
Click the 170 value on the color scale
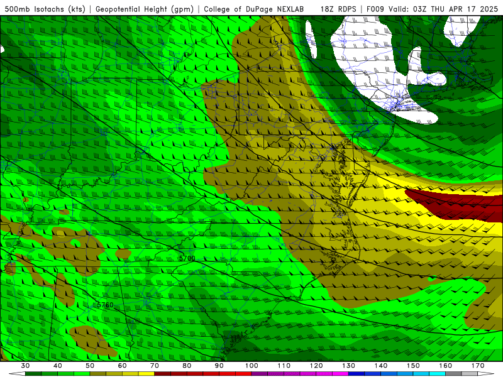pos(478,366)
